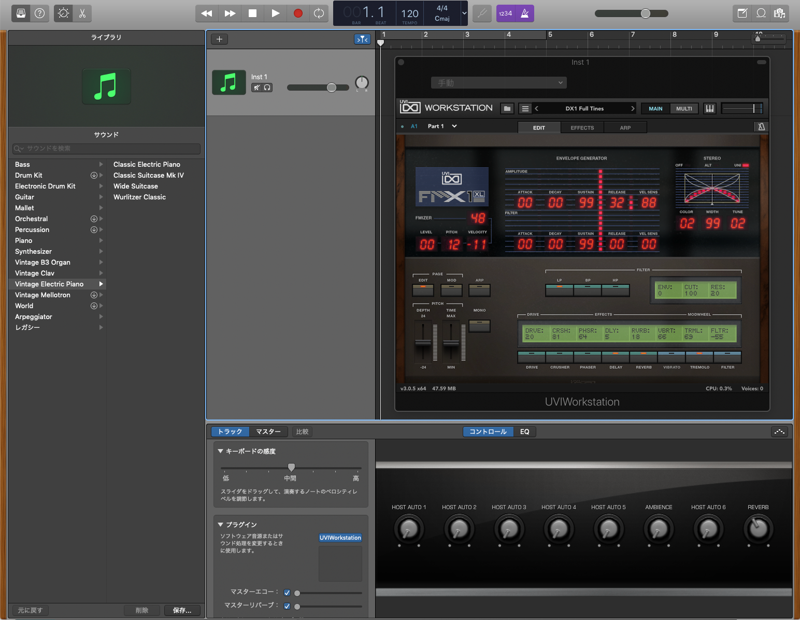Open the Media Browser icon

coord(780,13)
